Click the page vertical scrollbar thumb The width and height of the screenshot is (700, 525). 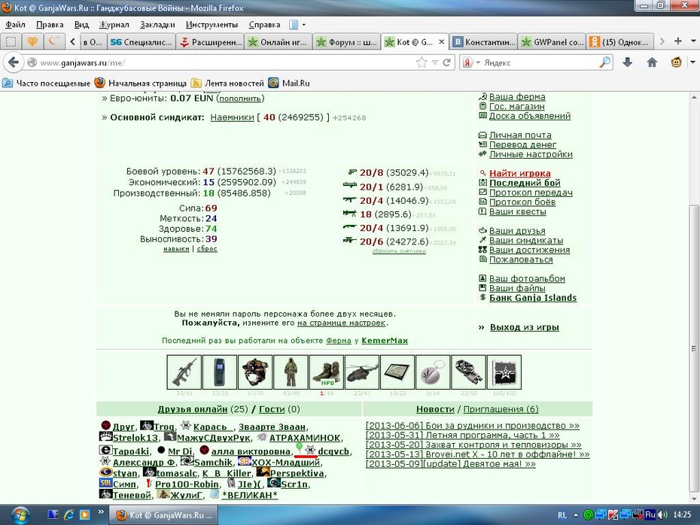[x=694, y=348]
